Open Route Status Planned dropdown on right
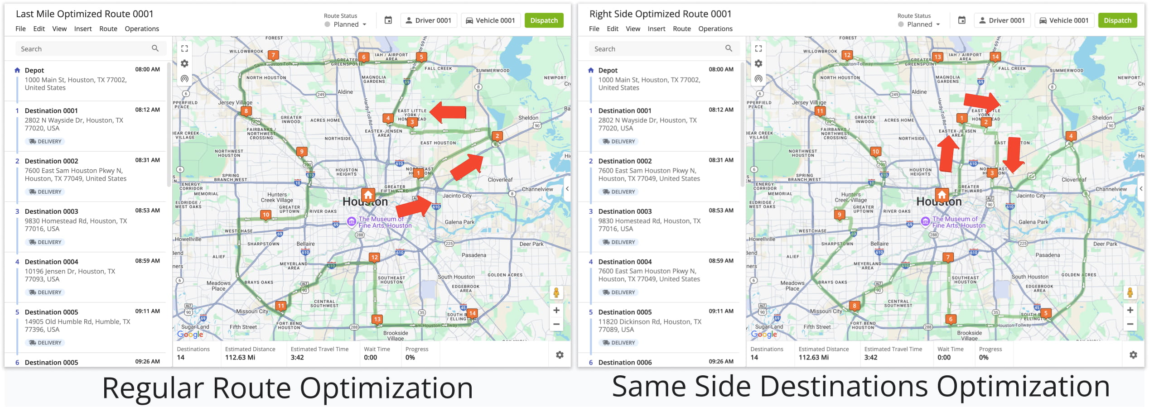This screenshot has width=1149, height=407. coord(920,24)
